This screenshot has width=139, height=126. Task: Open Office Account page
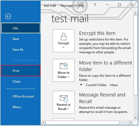tap(21, 96)
